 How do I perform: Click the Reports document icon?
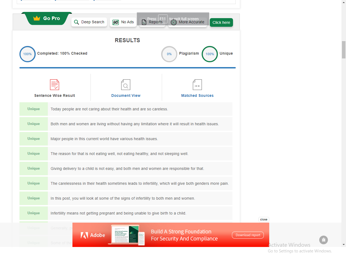(x=144, y=22)
